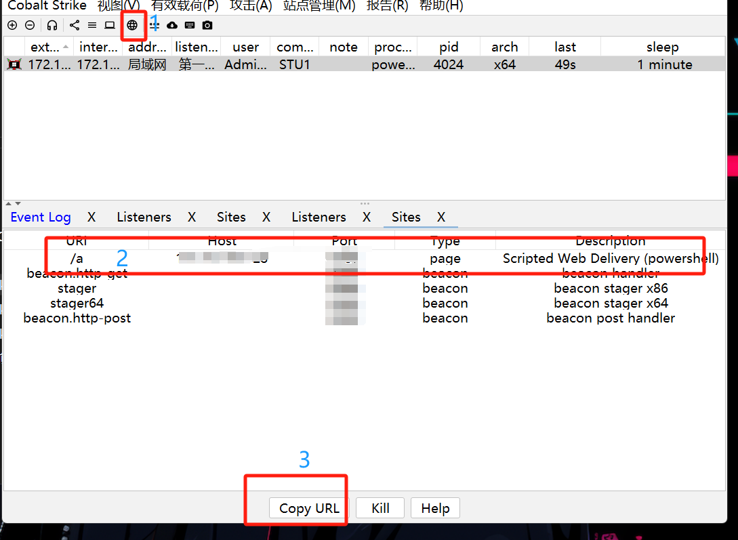This screenshot has height=540, width=738.
Task: Click the 49s last check-in cell
Action: click(x=565, y=64)
